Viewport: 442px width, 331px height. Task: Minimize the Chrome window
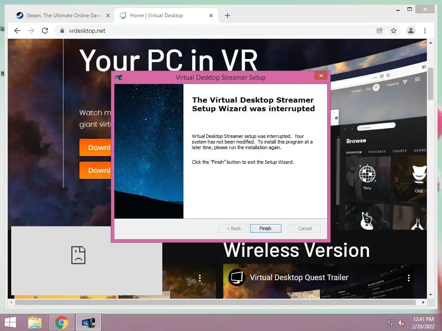pos(398,9)
